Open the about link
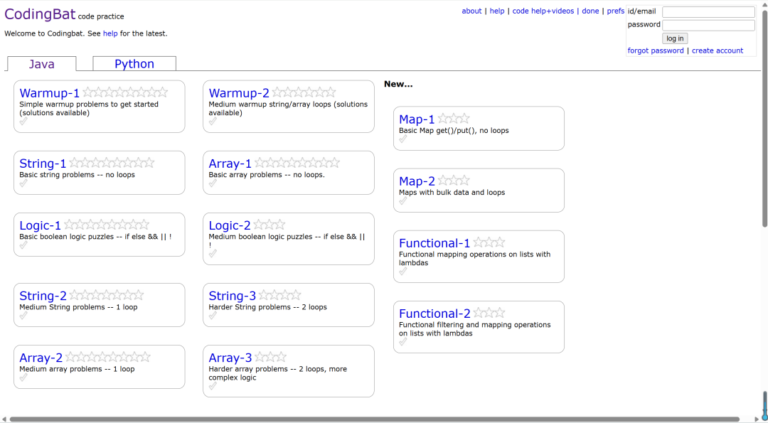The image size is (768, 423). (471, 11)
